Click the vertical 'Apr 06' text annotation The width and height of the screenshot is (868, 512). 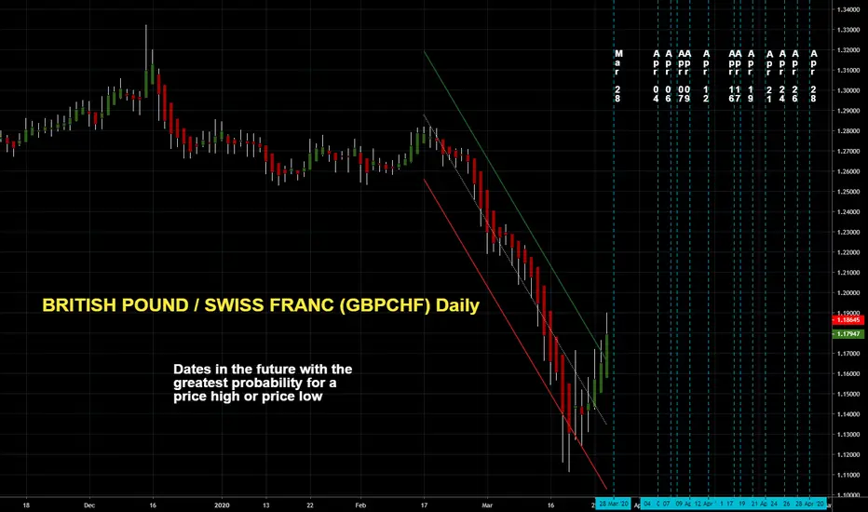pyautogui.click(x=668, y=75)
